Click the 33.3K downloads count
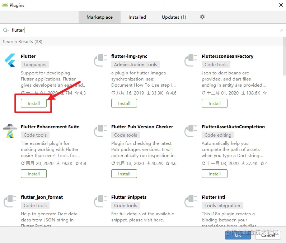This screenshot has width=286, height=243. click(x=155, y=93)
